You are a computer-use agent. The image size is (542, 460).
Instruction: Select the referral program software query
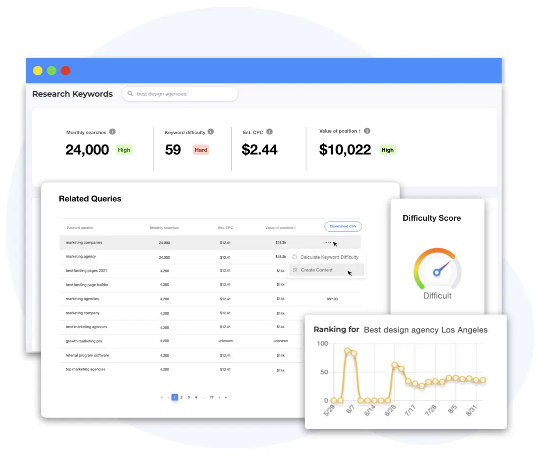(87, 355)
